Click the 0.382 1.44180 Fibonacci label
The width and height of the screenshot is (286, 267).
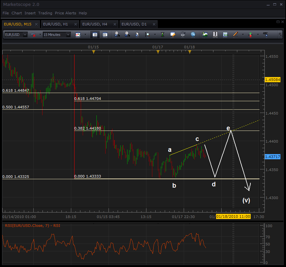tap(88, 128)
